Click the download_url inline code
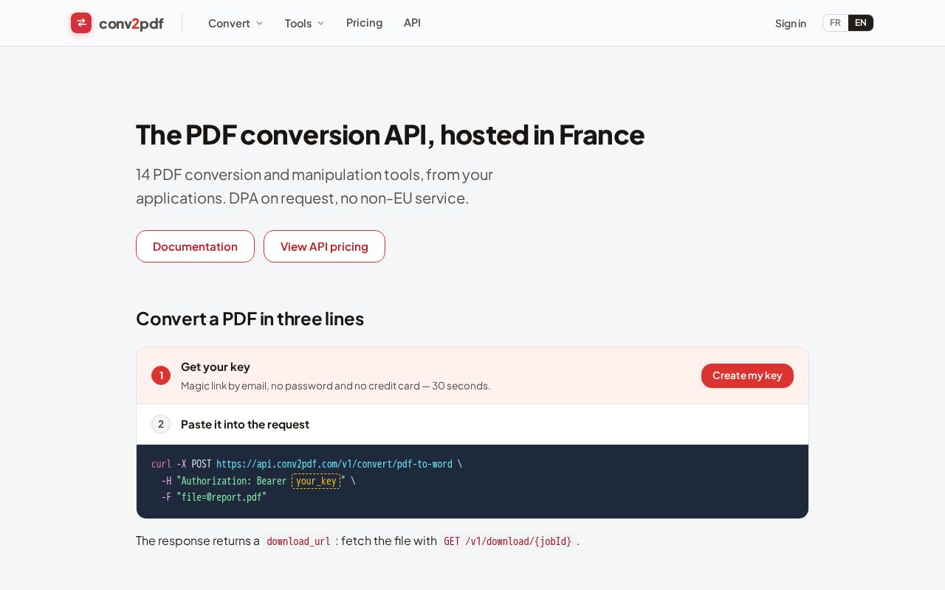 (x=298, y=541)
